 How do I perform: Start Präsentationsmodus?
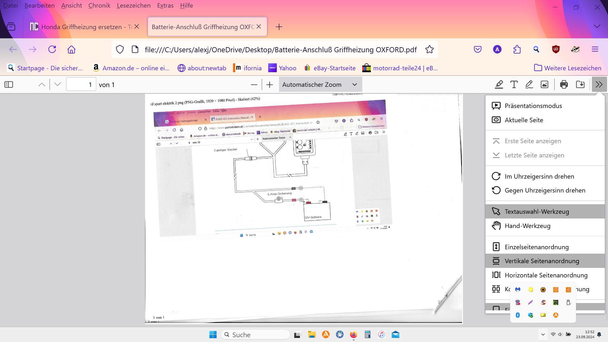pos(545,106)
